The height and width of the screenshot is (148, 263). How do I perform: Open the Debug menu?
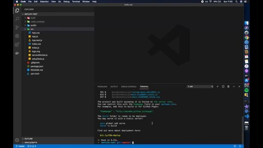[x=67, y=2]
